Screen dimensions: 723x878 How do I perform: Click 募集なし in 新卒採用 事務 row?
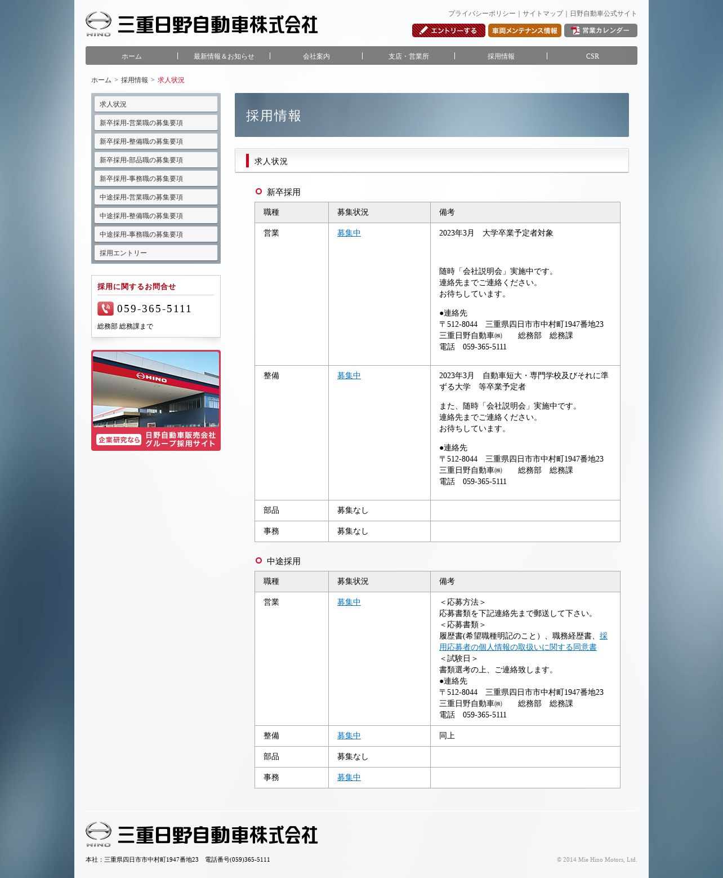[x=352, y=531]
